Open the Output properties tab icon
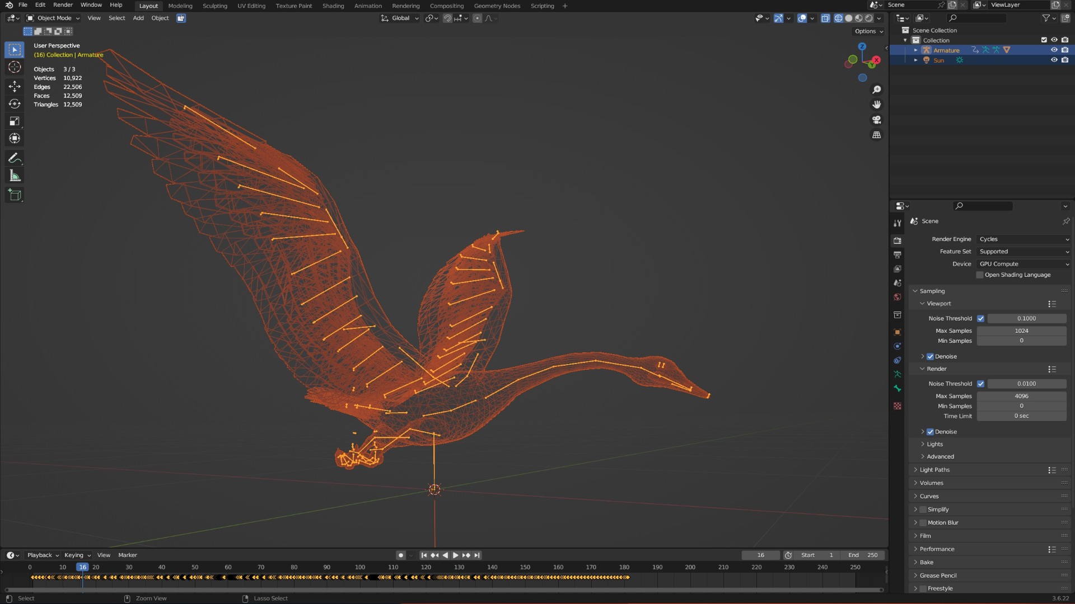Image resolution: width=1075 pixels, height=604 pixels. pyautogui.click(x=898, y=254)
